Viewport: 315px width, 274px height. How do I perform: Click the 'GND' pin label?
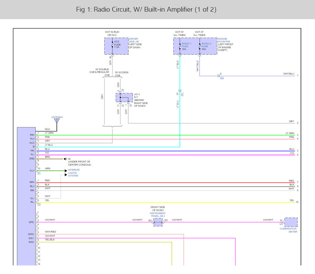coord(32,158)
